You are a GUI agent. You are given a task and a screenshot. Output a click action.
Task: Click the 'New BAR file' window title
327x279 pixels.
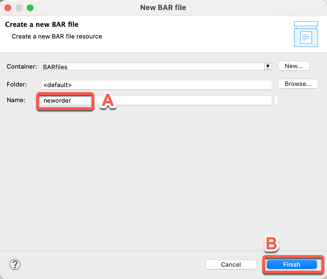(x=163, y=8)
